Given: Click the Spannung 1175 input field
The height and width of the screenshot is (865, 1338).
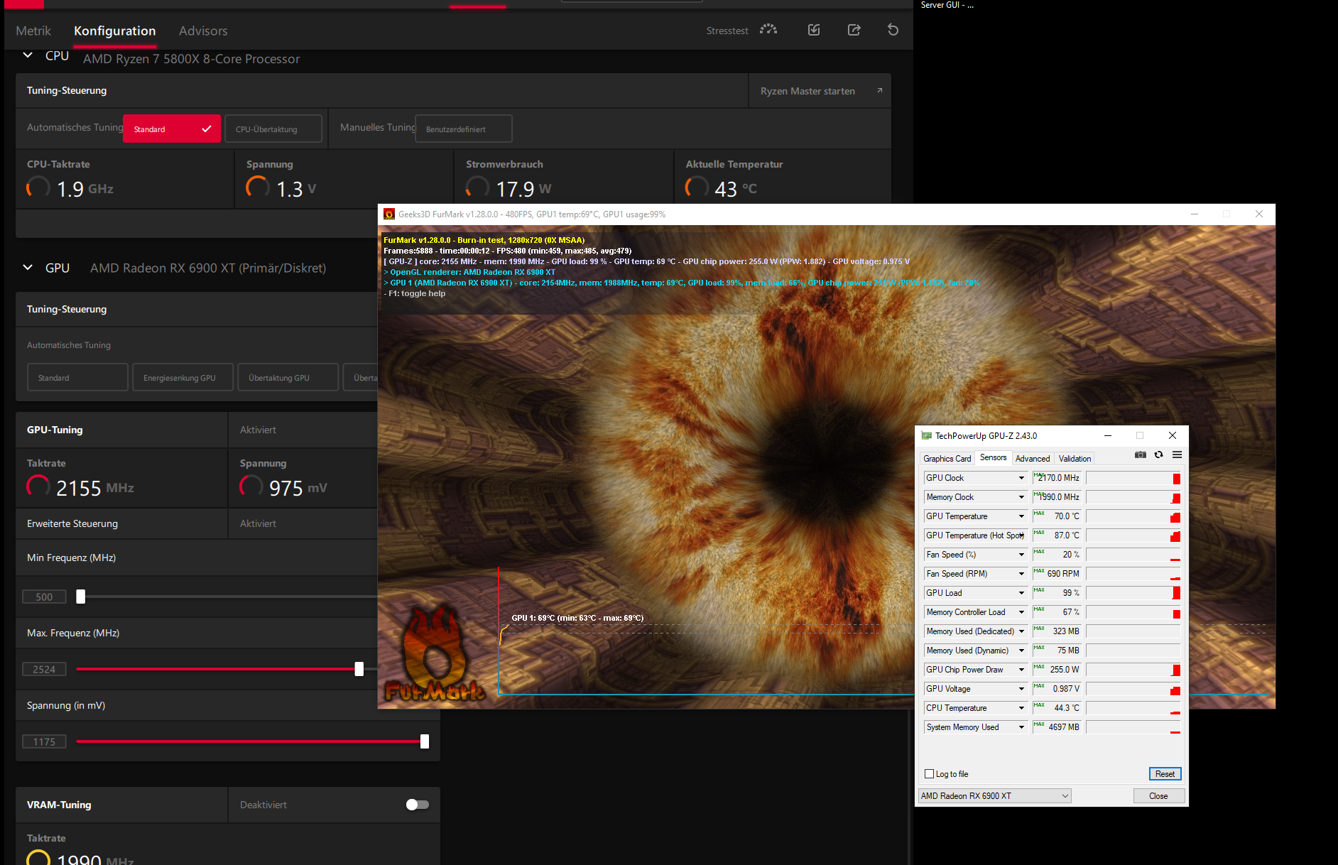Looking at the screenshot, I should click(x=44, y=741).
